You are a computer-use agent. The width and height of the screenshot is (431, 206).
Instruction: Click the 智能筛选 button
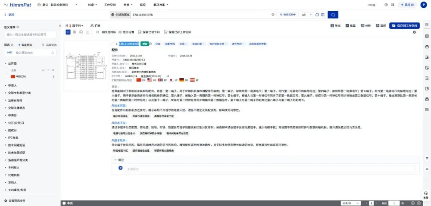point(25,45)
